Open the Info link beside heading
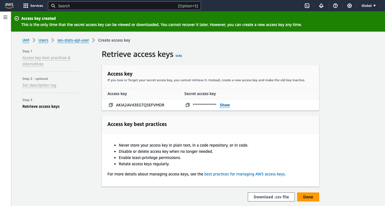385x206 pixels. (179, 56)
